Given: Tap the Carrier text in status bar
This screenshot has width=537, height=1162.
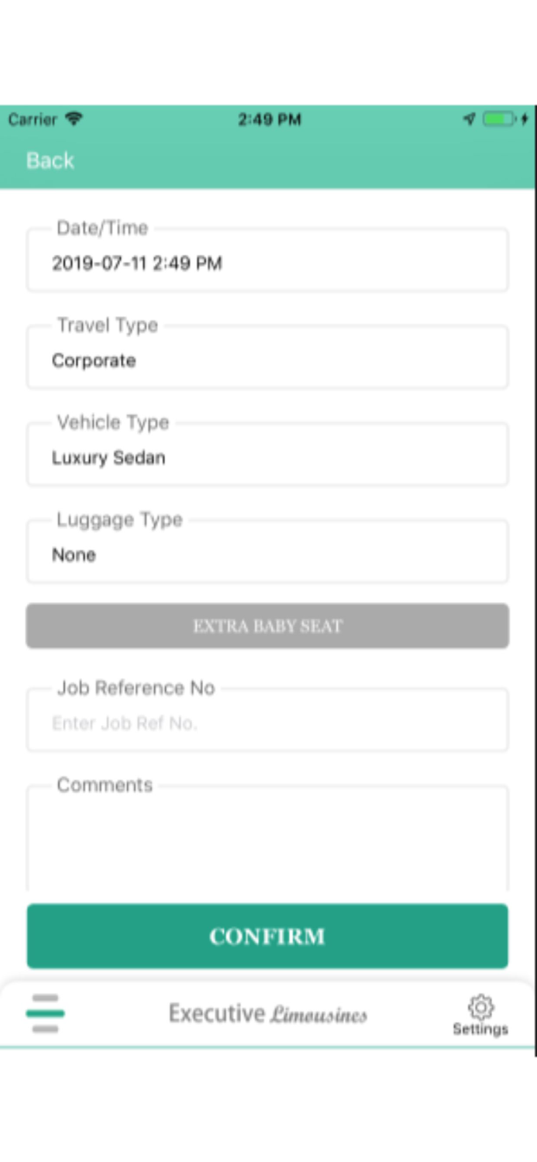Looking at the screenshot, I should pos(33,119).
